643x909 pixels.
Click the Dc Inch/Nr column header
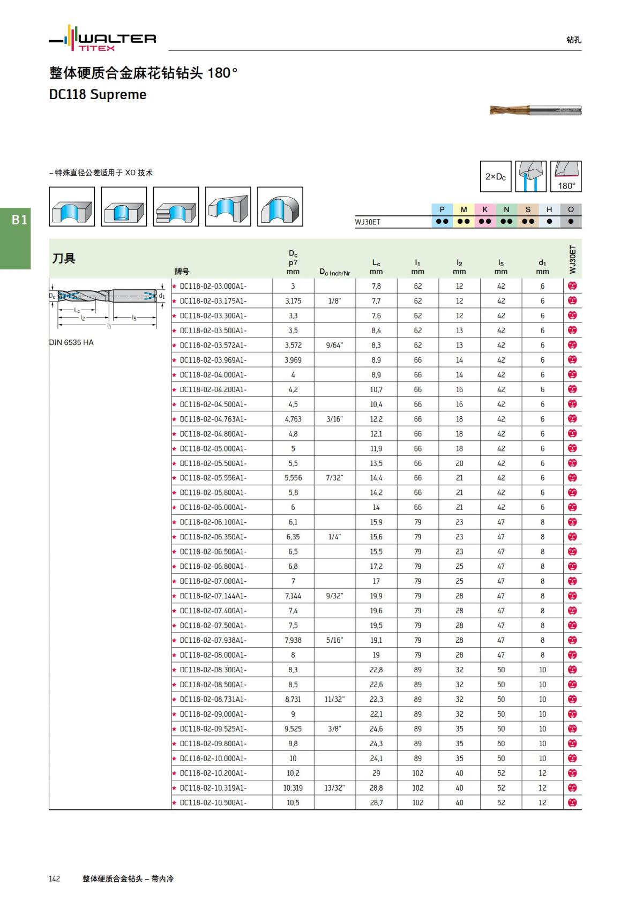pyautogui.click(x=335, y=272)
